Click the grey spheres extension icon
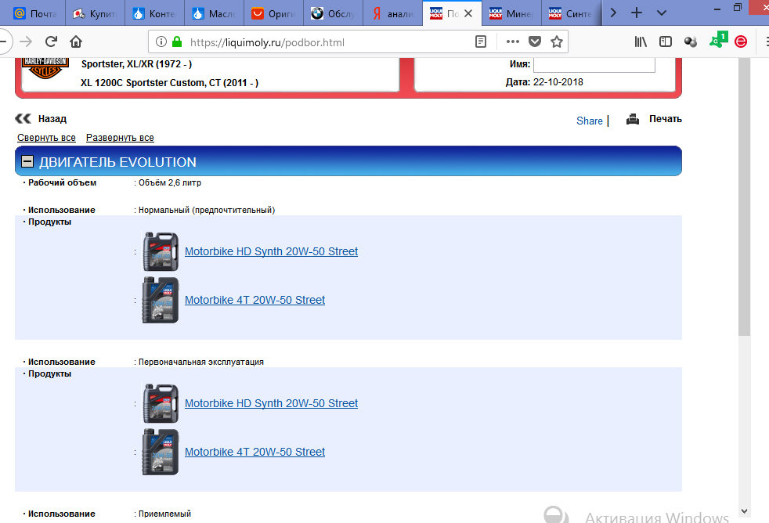 (x=691, y=42)
